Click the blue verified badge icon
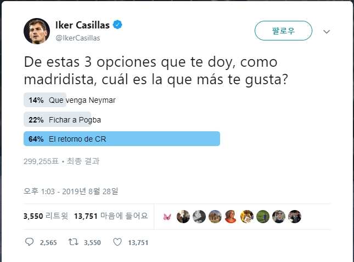 (117, 25)
